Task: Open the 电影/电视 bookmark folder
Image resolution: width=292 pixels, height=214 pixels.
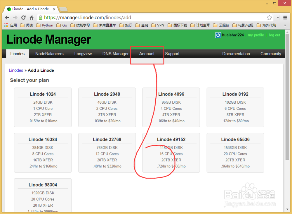Action: [243, 25]
